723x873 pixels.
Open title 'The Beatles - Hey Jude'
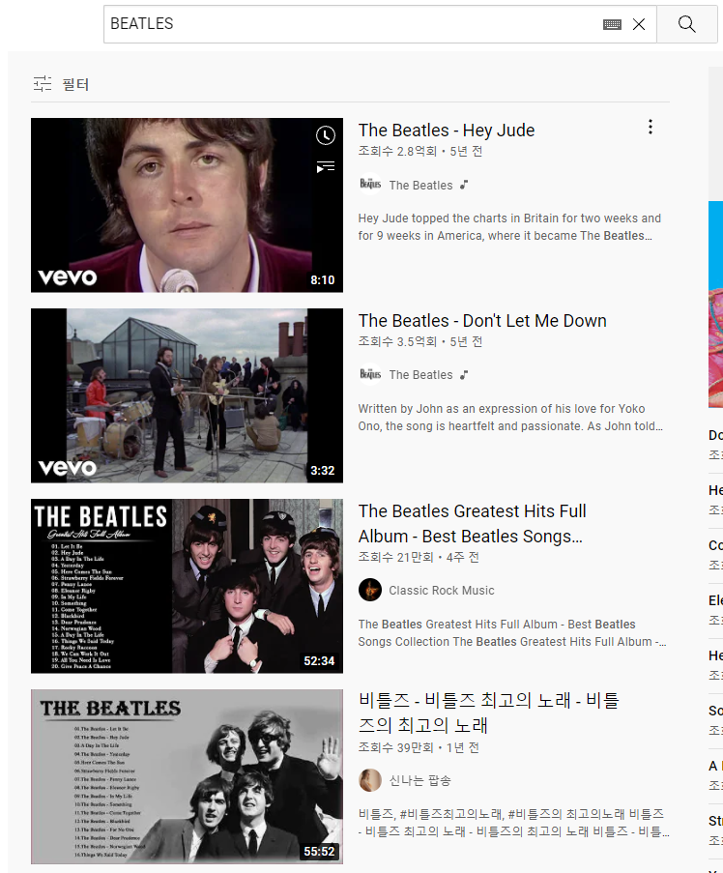click(x=447, y=131)
